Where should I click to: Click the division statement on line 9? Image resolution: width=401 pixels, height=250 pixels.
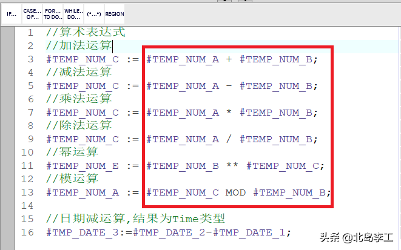click(x=182, y=139)
